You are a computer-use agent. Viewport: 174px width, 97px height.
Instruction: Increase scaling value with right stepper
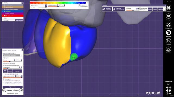click(x=64, y=5)
